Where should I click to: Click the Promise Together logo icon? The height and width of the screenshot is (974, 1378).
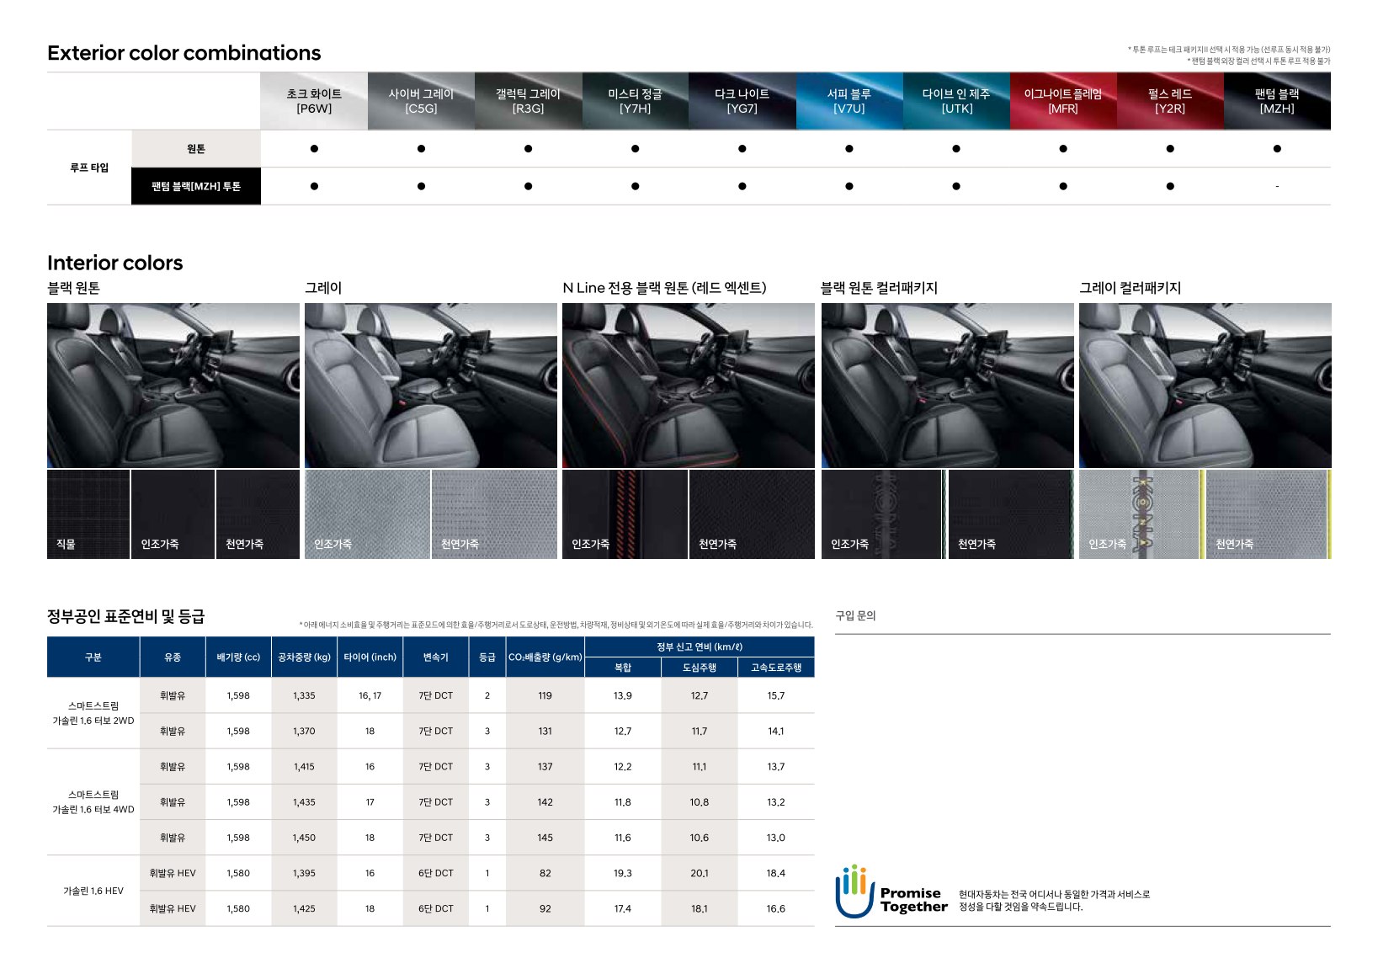pyautogui.click(x=854, y=892)
